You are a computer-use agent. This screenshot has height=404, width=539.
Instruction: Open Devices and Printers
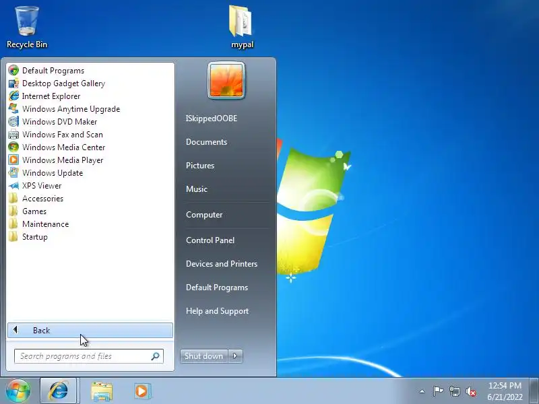coord(222,264)
